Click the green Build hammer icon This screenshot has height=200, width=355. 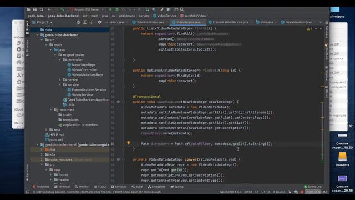63,9
